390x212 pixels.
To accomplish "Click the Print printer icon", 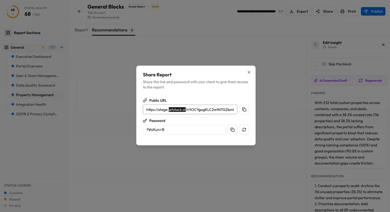I will pyautogui.click(x=343, y=11).
